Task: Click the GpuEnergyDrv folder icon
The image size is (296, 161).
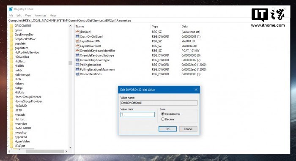Action: (x=11, y=35)
